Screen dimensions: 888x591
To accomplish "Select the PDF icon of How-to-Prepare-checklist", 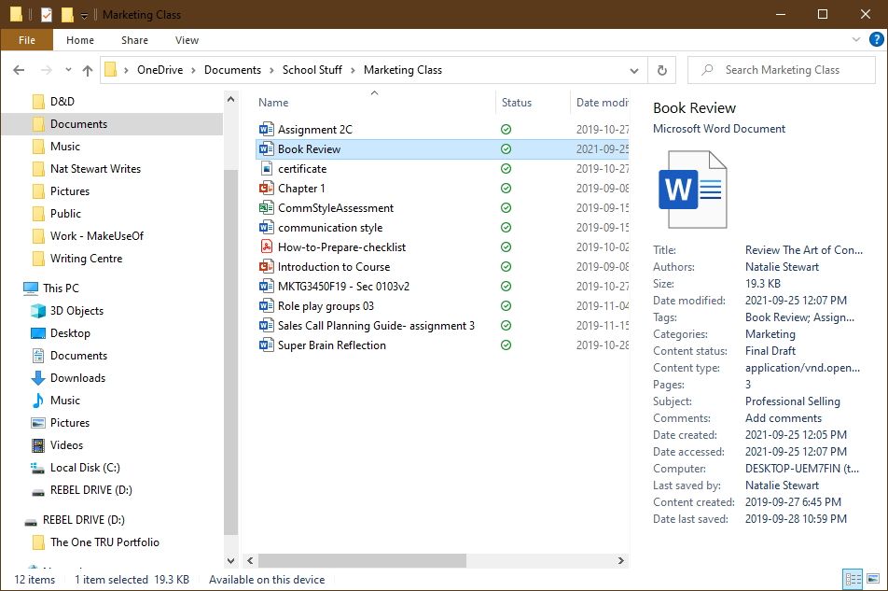I will (x=265, y=246).
